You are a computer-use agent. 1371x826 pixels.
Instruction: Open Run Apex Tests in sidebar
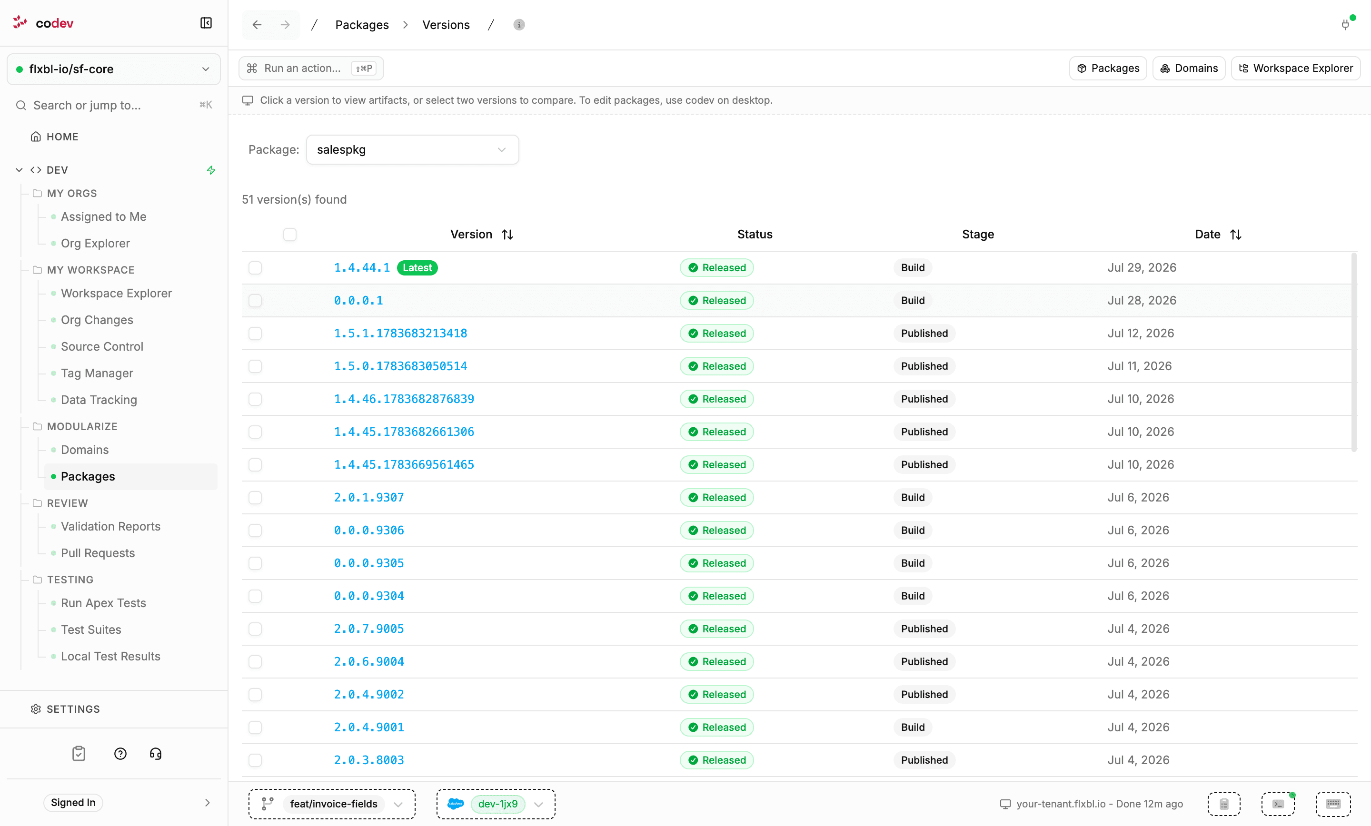coord(103,603)
